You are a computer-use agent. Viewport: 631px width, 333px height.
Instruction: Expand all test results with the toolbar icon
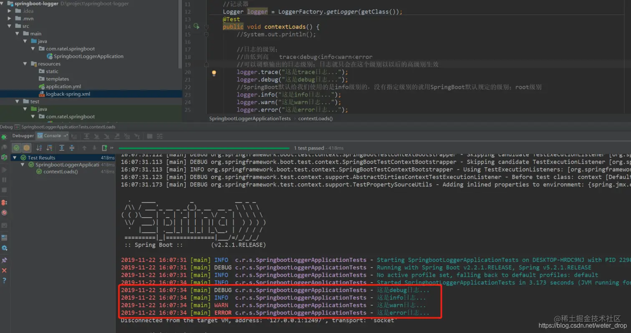point(62,148)
